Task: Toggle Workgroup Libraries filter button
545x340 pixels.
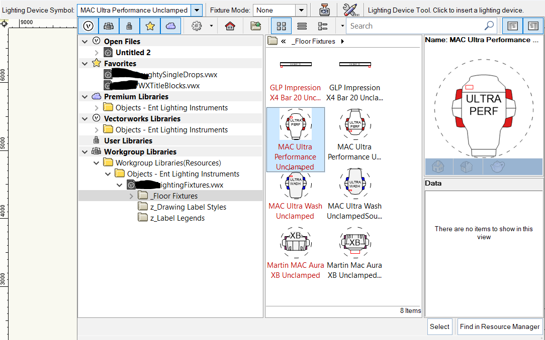Action: pyautogui.click(x=109, y=26)
